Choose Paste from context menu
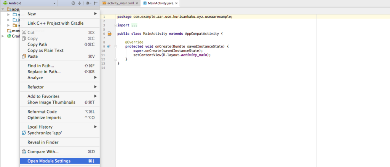The image size is (390, 167). pyautogui.click(x=60, y=56)
